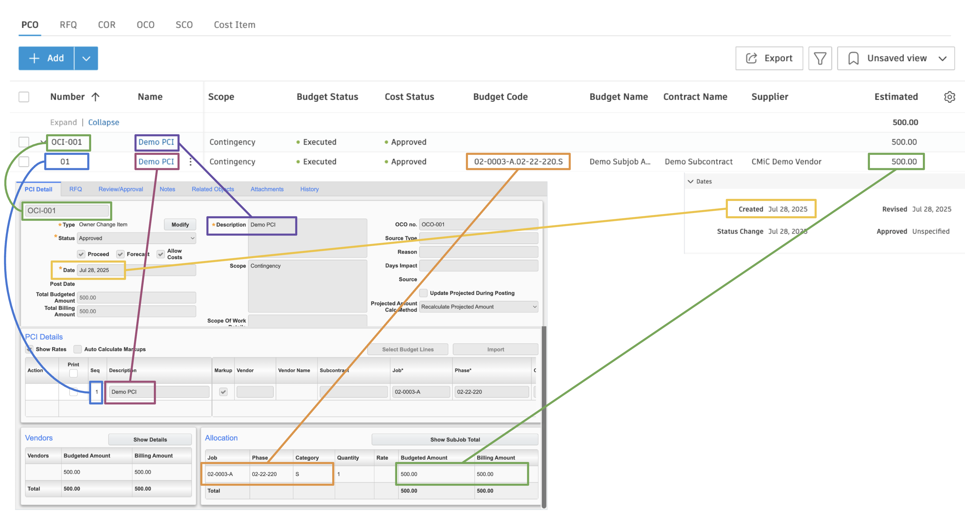Open the Related Objects detail tab
This screenshot has width=965, height=511.
[212, 189]
